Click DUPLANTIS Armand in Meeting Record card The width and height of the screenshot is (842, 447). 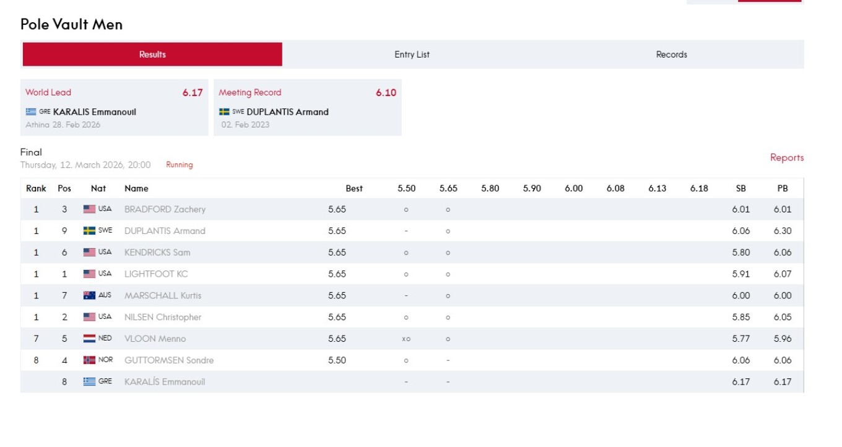287,112
